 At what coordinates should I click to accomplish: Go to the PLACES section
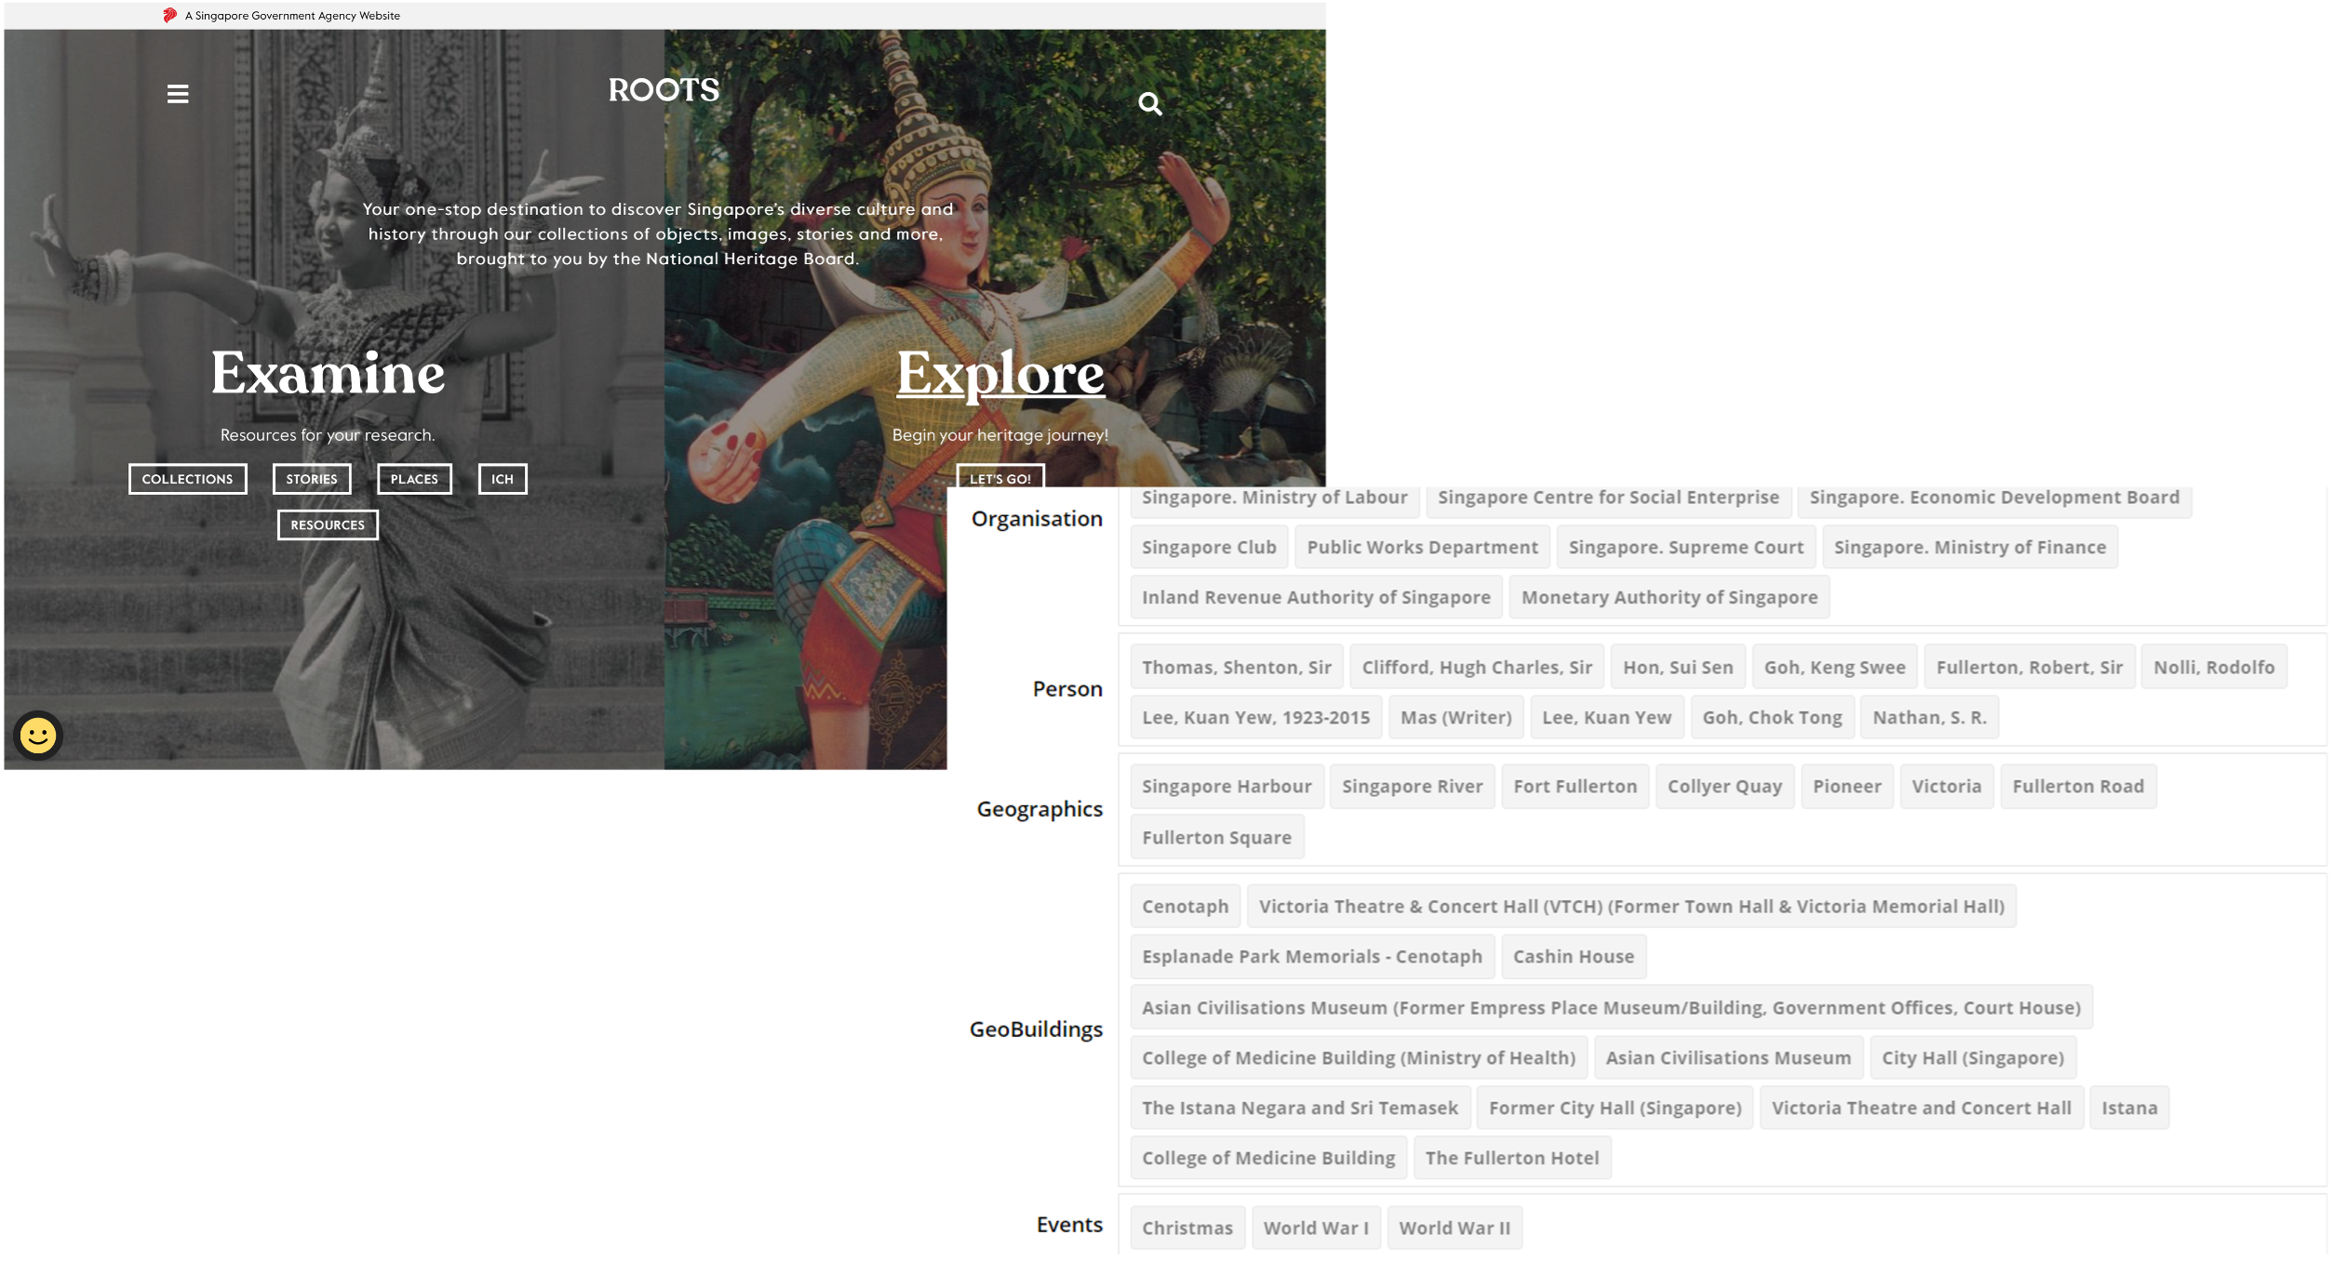414,479
